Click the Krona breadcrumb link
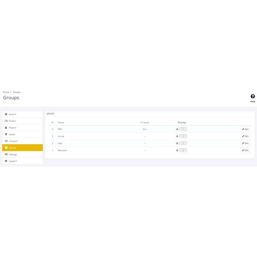 tap(6, 92)
